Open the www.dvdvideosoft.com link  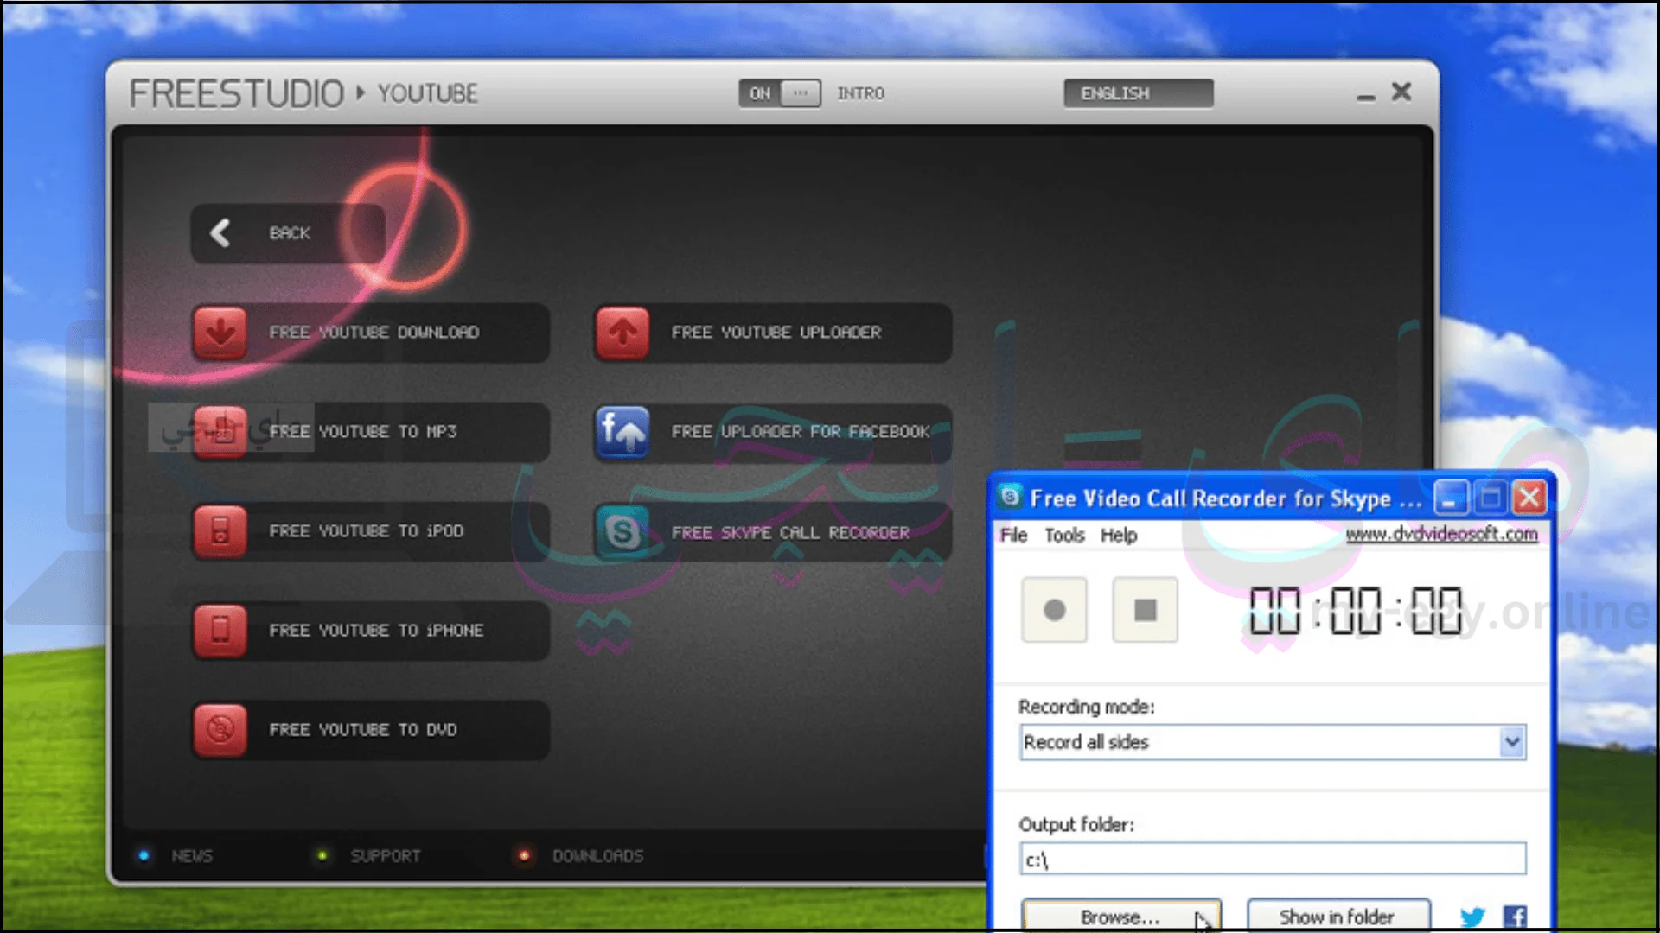tap(1441, 534)
